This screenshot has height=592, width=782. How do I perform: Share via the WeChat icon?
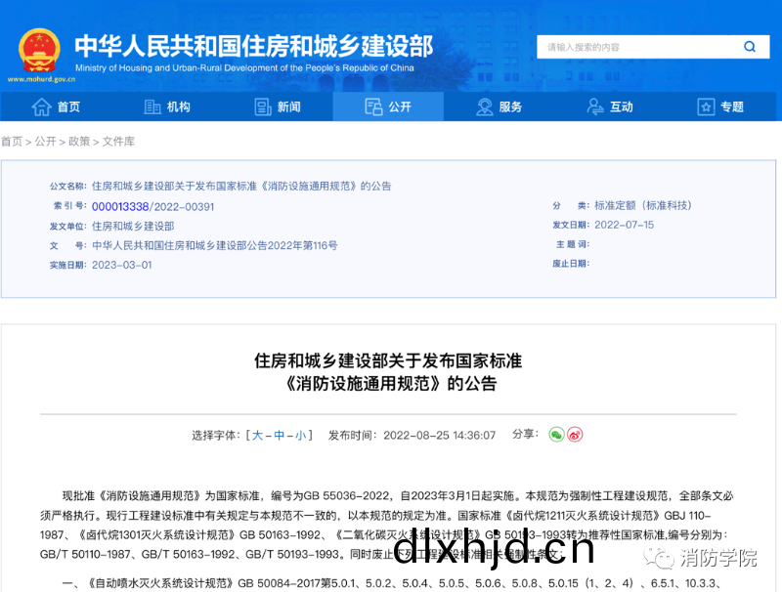(556, 435)
